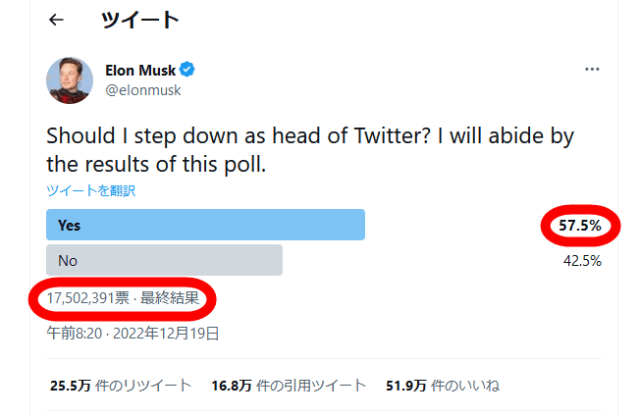Select the No poll result bar
The image size is (639, 416).
[164, 260]
